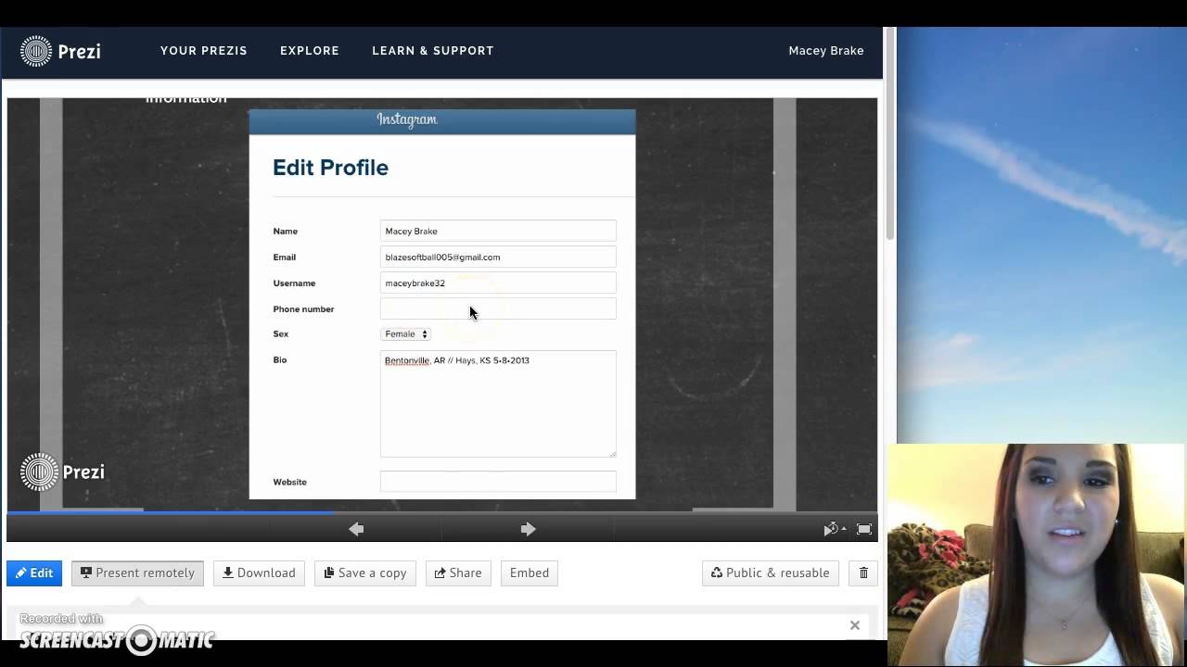Open Public & reusable privacy setting
Screen dimensions: 1187x667
(x=771, y=573)
